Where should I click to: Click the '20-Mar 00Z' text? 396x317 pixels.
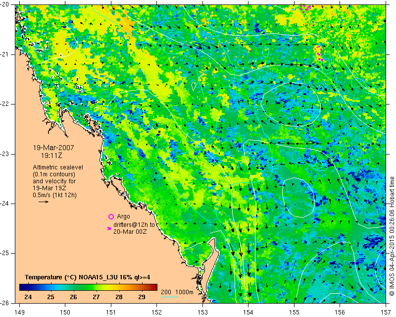pyautogui.click(x=130, y=231)
